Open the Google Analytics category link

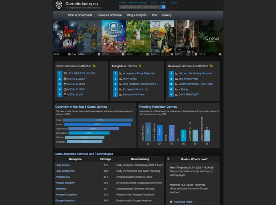65,201
